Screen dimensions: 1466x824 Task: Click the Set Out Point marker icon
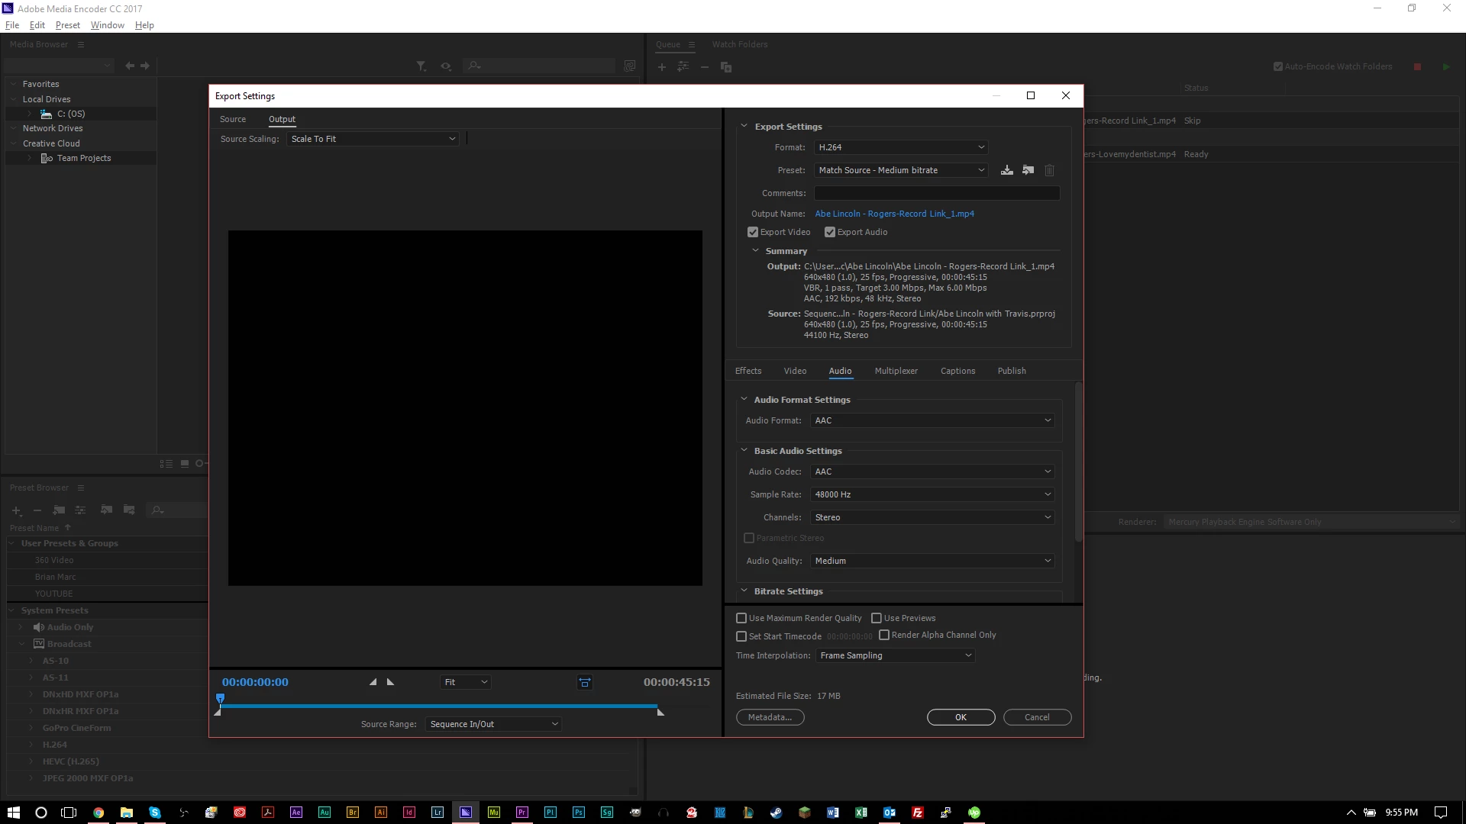[391, 682]
